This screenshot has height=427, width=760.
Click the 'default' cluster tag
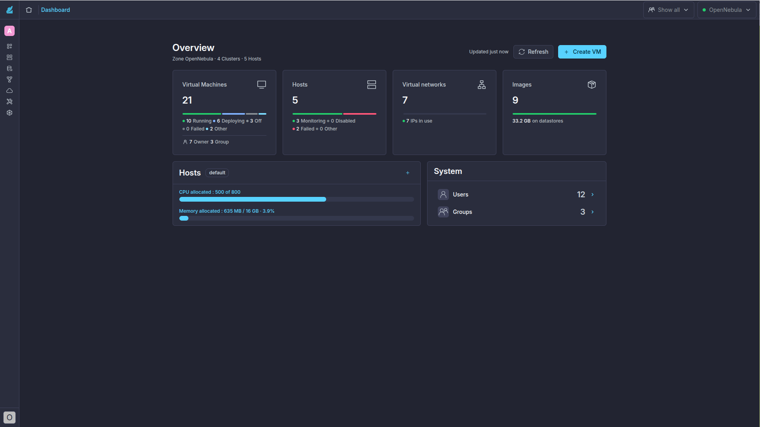(x=217, y=173)
